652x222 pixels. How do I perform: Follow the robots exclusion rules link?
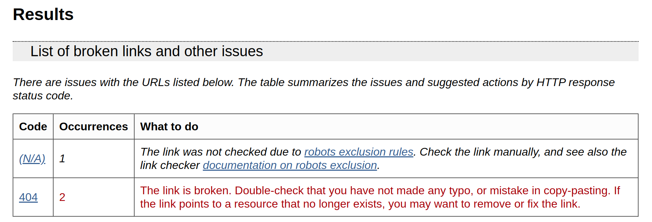358,152
